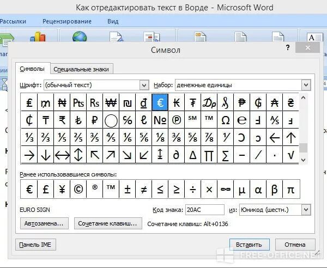Image resolution: width=327 pixels, height=268 pixels.
Task: Select the Omega Ω symbol in grid
Action: point(226,120)
